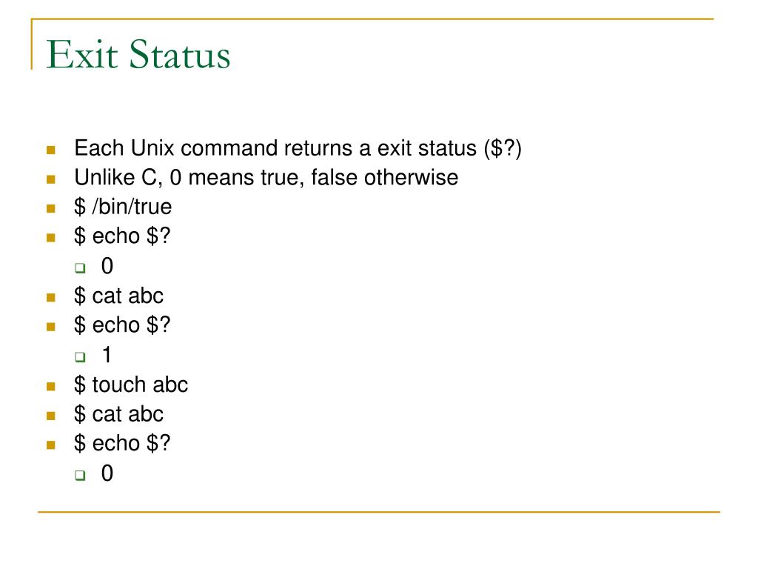Click the "$ touch abc" command text
This screenshot has height=569, width=758.
(131, 385)
